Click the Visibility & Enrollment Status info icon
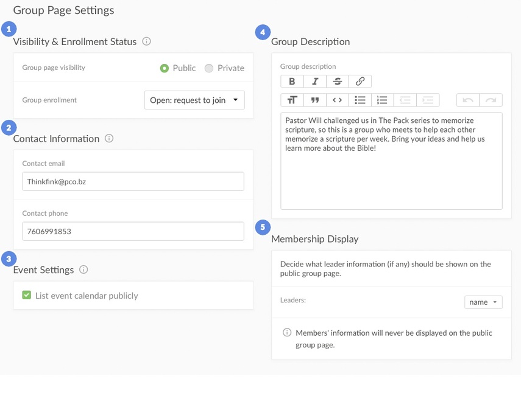The image size is (521, 399). (x=146, y=42)
